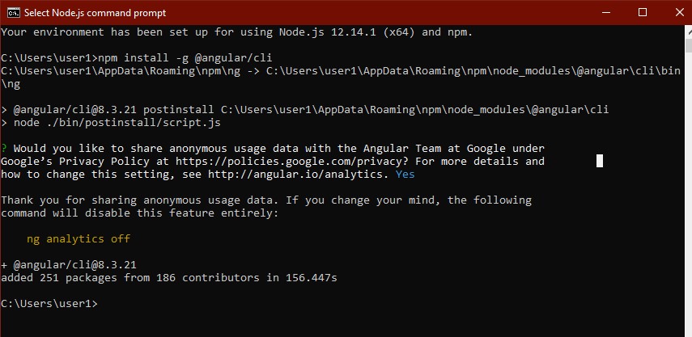Click the blue "Yes" answer text
This screenshot has width=692, height=337.
405,175
